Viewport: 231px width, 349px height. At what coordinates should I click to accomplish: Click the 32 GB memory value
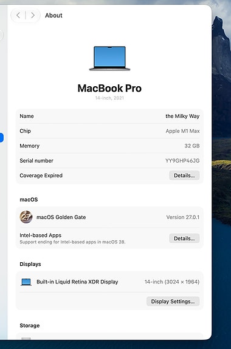tap(192, 146)
